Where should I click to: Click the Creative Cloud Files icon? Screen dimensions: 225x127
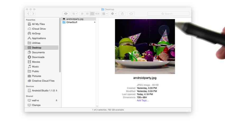click(29, 81)
